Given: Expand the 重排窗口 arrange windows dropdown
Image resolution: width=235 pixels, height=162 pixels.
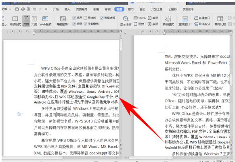Looking at the screenshot, I should 191,24.
